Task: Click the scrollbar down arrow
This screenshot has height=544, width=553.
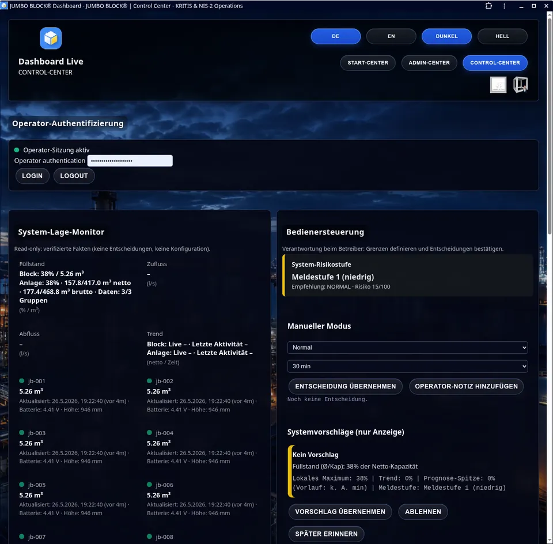Action: pos(550,541)
